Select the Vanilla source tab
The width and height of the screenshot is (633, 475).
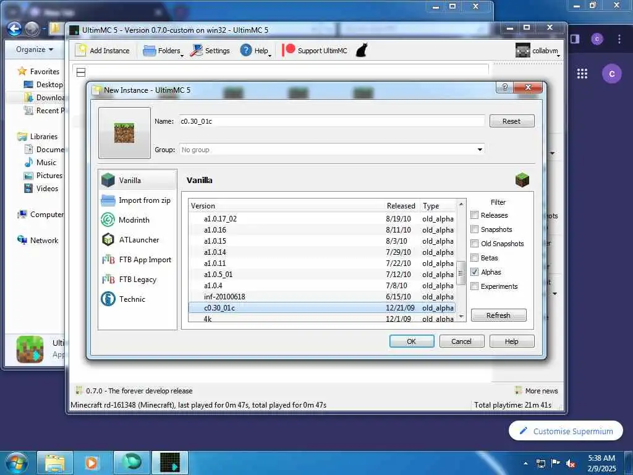coord(137,180)
